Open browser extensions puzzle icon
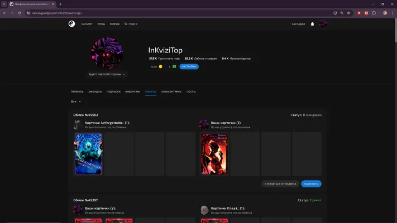Image resolution: width=397 pixels, height=223 pixels. pyautogui.click(x=374, y=13)
